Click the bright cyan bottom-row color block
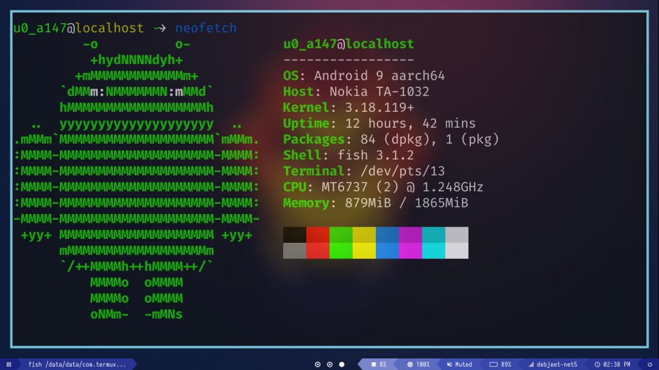The height and width of the screenshot is (370, 659). 433,251
